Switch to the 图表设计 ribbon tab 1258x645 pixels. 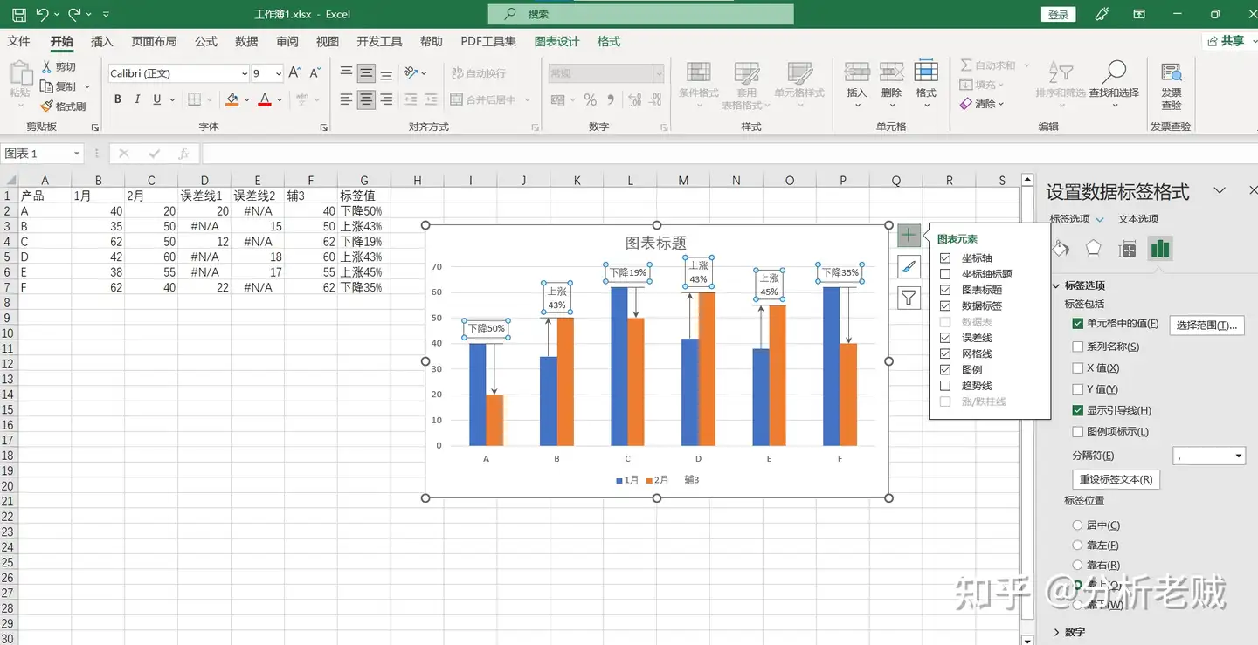click(x=556, y=41)
